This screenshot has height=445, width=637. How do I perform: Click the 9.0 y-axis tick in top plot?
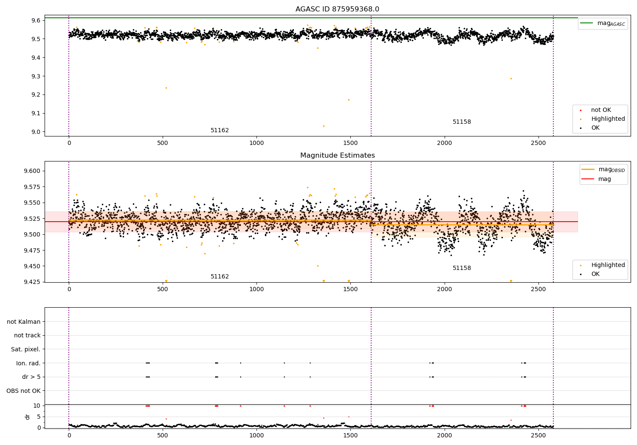click(x=36, y=132)
